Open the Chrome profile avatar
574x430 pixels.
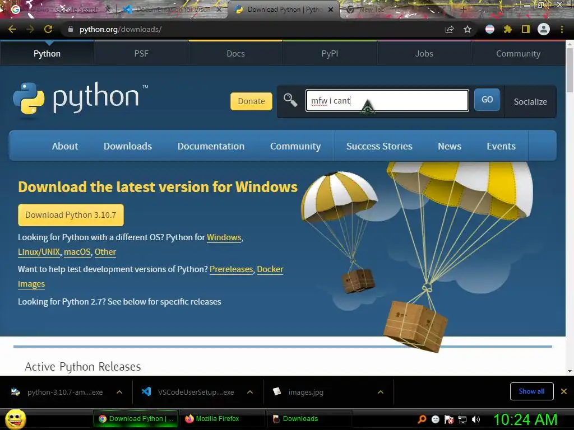pyautogui.click(x=544, y=29)
